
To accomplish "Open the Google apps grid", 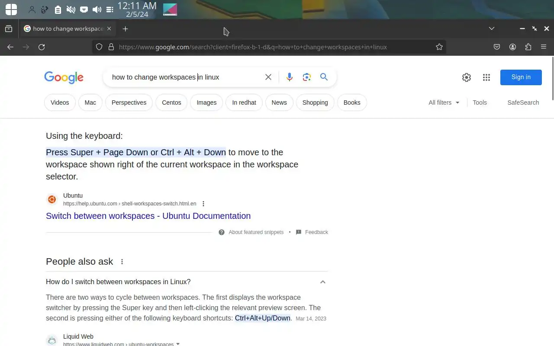I will (x=486, y=77).
